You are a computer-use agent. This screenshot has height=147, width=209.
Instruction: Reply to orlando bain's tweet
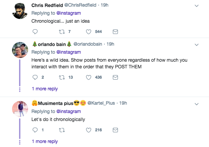pos(35,77)
